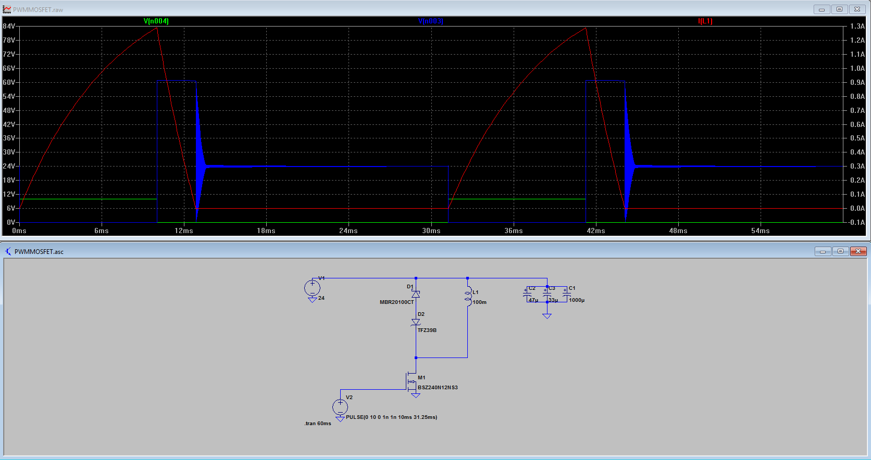Click the TFZ39B zener model text
Viewport: 871px width, 460px height.
point(427,330)
